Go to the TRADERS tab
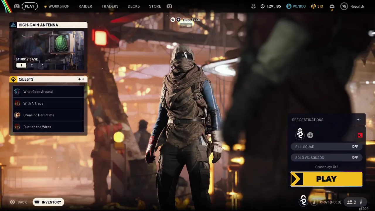375x211 pixels. (110, 6)
